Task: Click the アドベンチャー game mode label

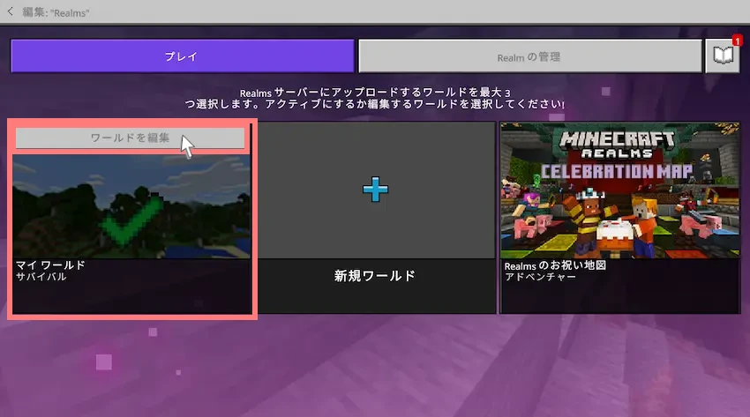Action: pos(540,277)
